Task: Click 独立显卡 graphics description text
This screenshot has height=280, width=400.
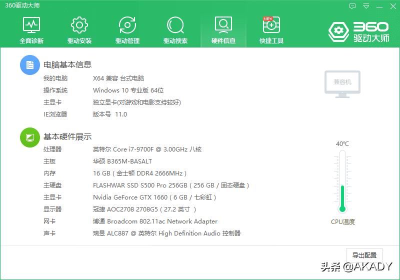Action: (137, 102)
